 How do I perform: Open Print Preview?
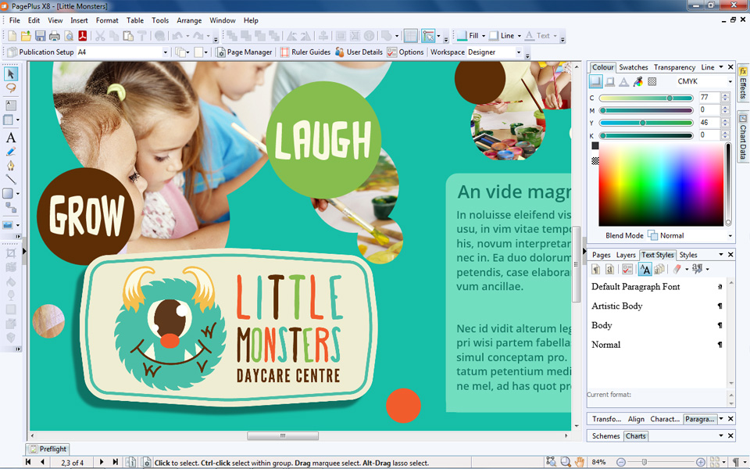coord(69,36)
